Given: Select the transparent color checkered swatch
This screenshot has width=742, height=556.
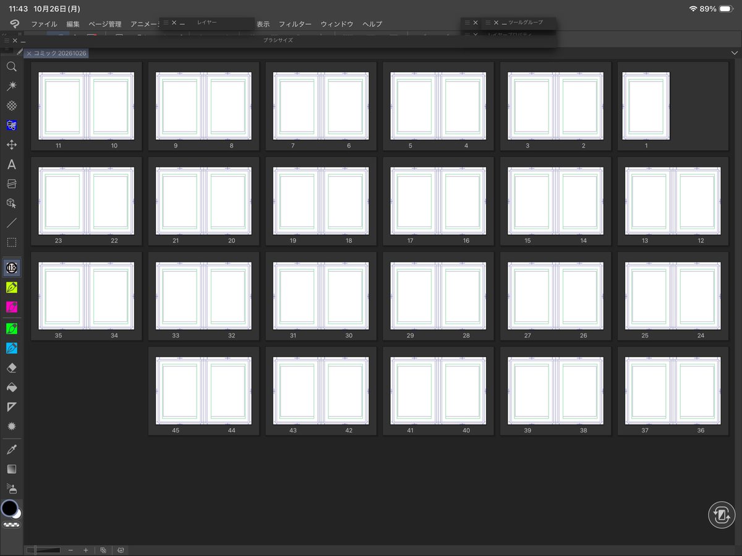Looking at the screenshot, I should (x=11, y=524).
